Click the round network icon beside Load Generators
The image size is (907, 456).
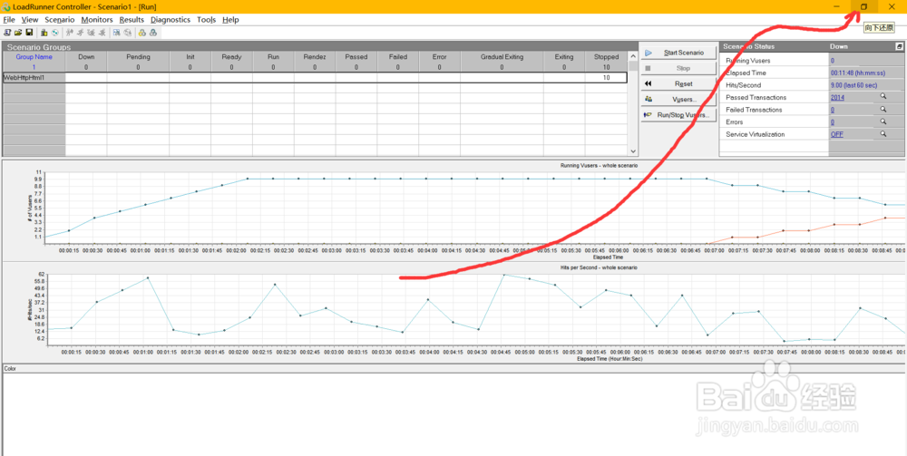[55, 33]
